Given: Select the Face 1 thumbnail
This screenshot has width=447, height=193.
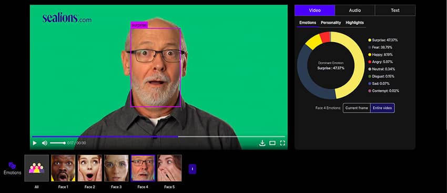Looking at the screenshot, I should click(x=63, y=168).
